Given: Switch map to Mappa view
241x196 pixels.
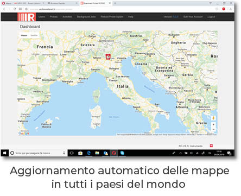Looking at the screenshot, I should pos(24,35).
